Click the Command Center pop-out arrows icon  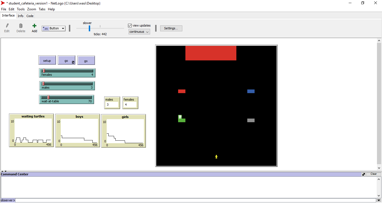tap(364, 174)
